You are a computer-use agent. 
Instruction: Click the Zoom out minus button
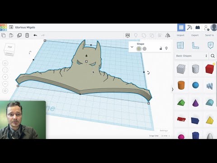tap(5, 84)
